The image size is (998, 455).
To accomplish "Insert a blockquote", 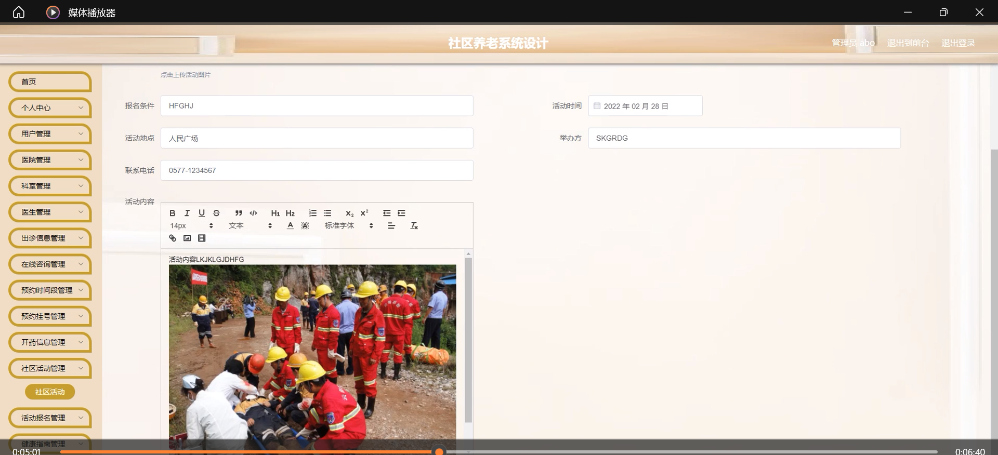I will tap(239, 213).
